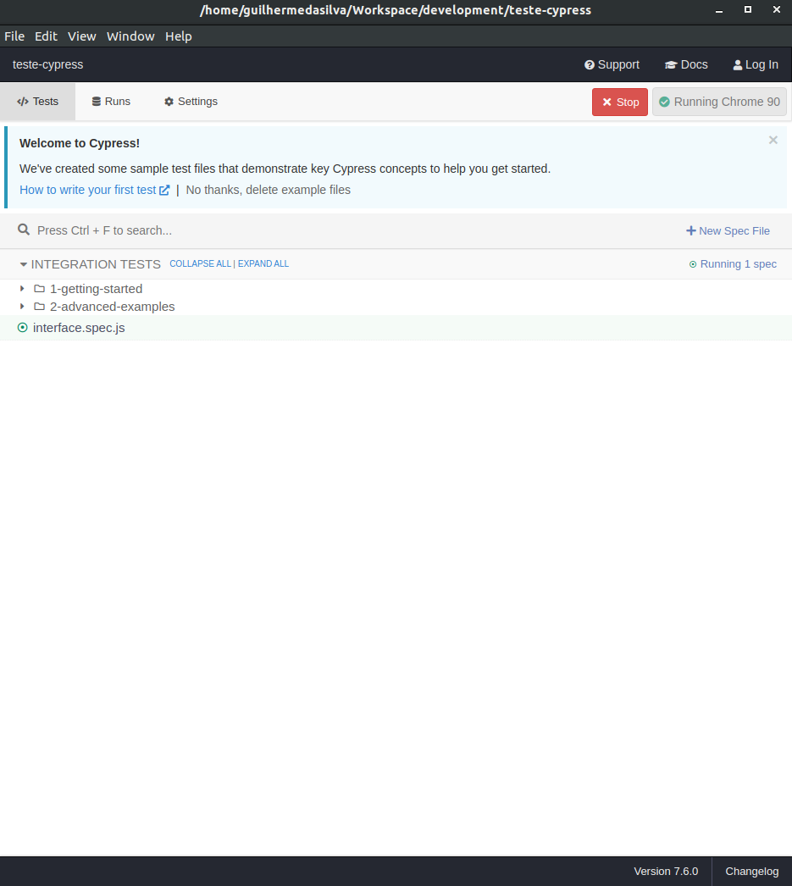Open the Help menu

click(179, 36)
